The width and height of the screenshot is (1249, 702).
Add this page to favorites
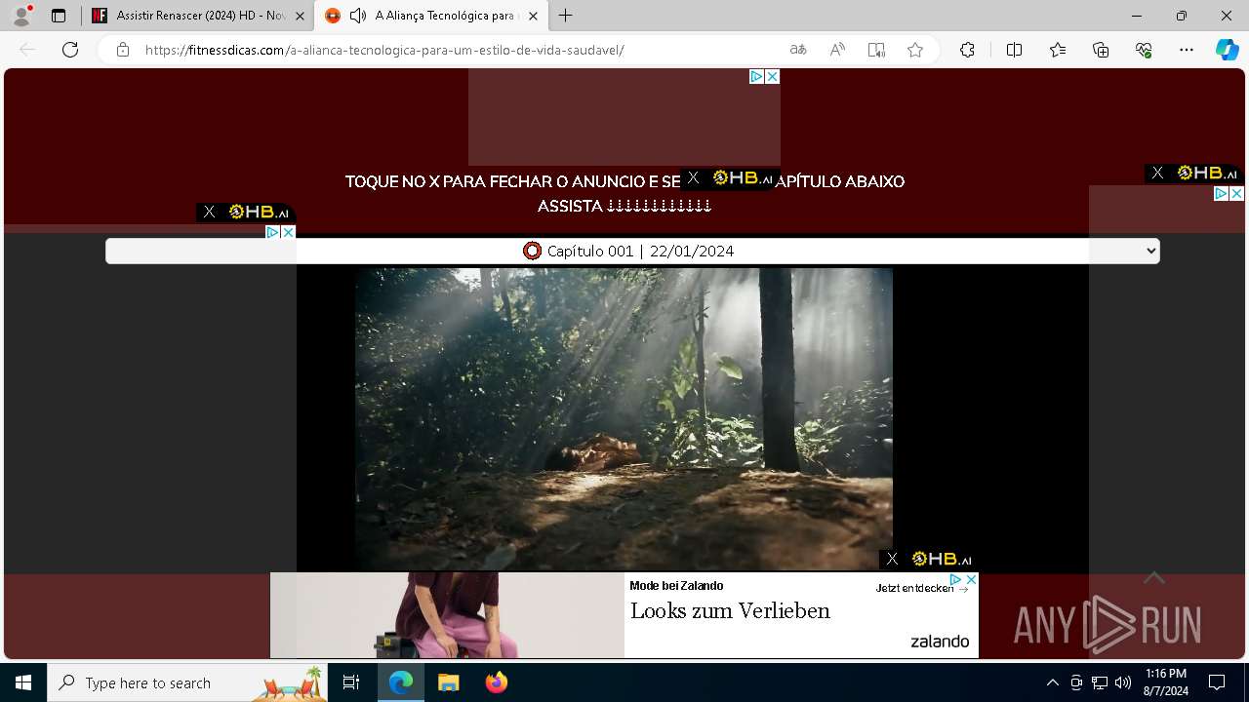tap(915, 50)
